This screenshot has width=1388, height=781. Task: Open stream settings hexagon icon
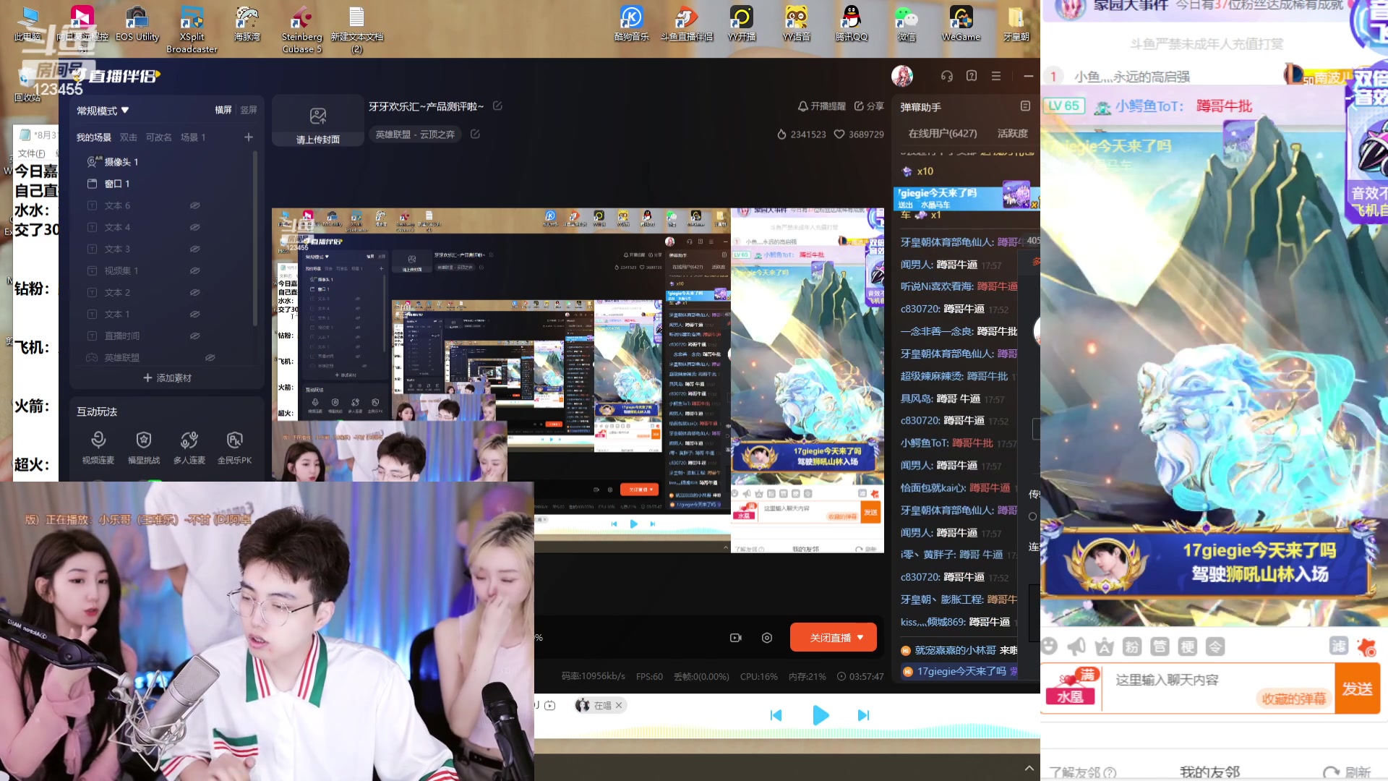pyautogui.click(x=767, y=638)
